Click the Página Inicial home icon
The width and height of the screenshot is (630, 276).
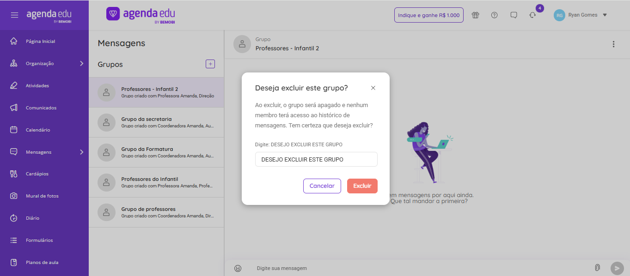[13, 41]
